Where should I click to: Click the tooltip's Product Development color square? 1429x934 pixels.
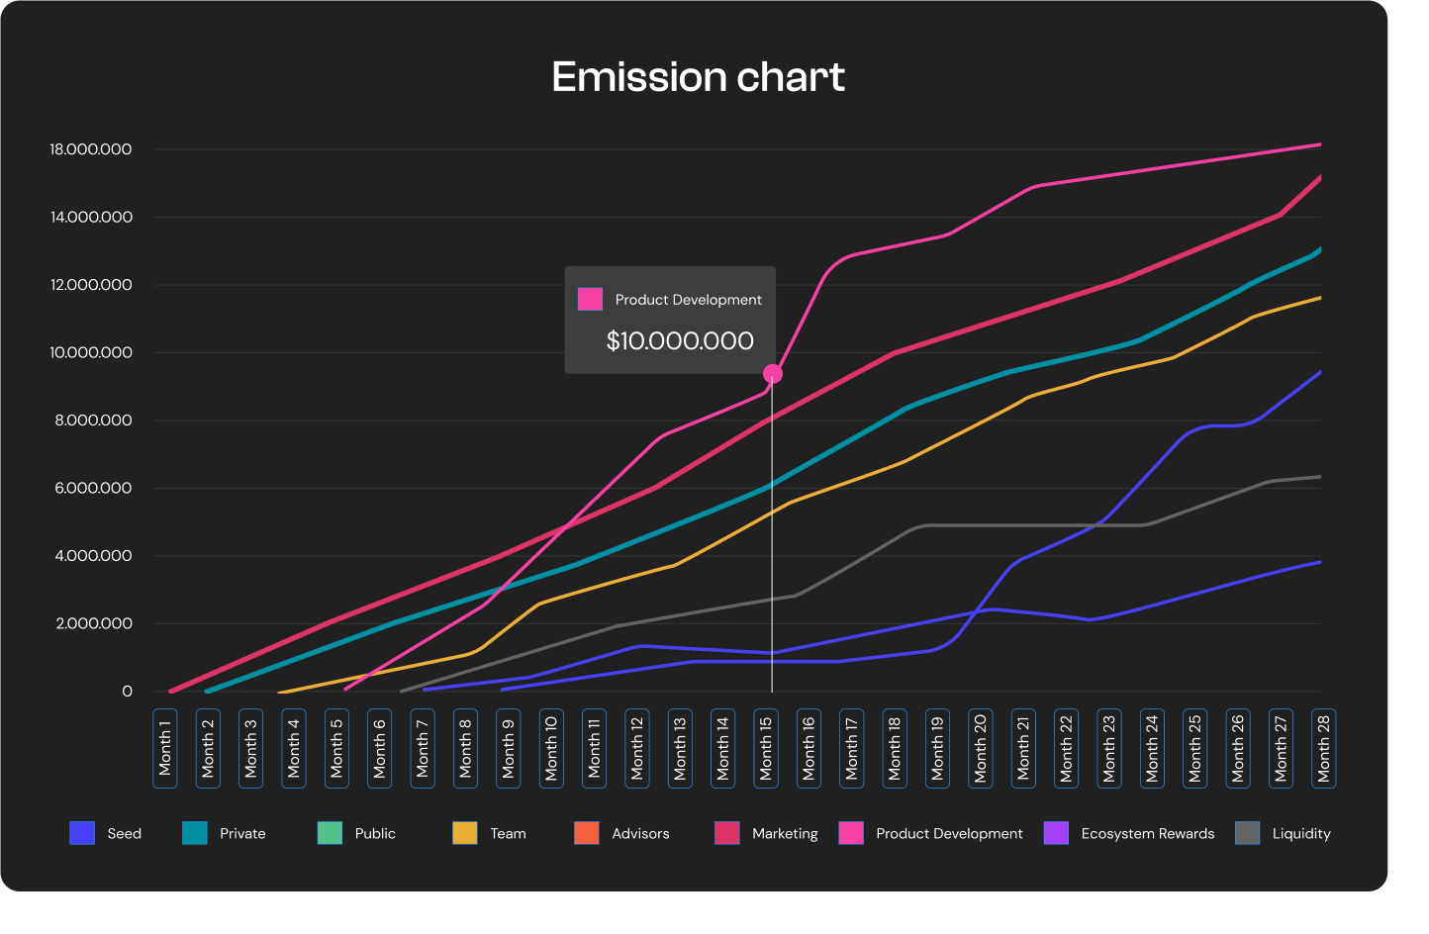(x=591, y=299)
